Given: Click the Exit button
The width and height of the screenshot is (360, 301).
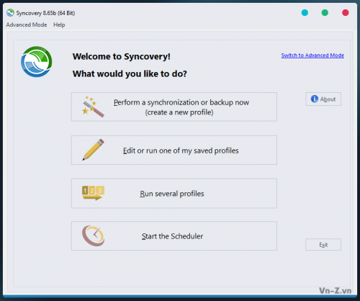Looking at the screenshot, I should (323, 245).
